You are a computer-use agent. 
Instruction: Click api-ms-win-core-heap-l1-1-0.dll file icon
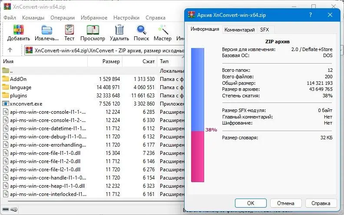(x=6, y=186)
